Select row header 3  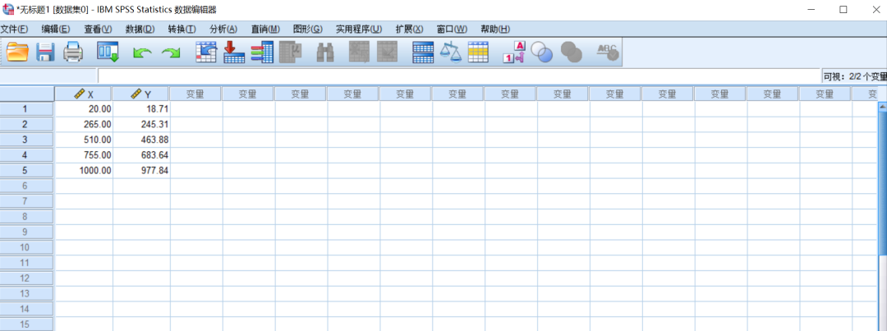(x=27, y=139)
